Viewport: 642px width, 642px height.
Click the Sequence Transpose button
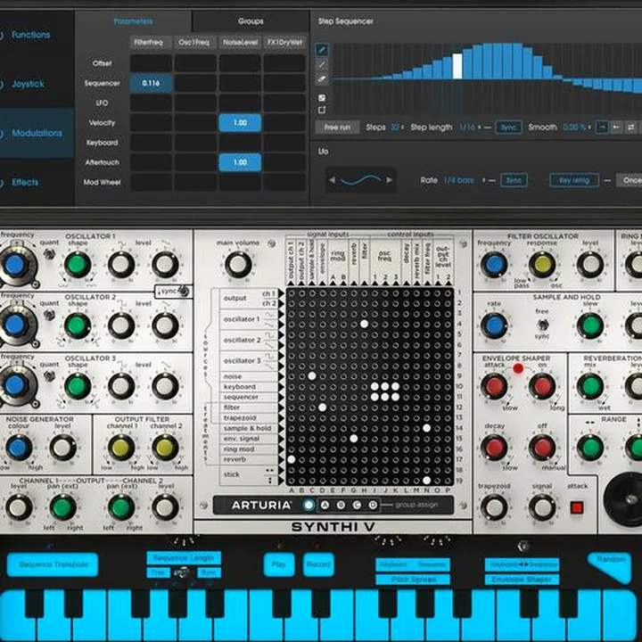click(53, 564)
